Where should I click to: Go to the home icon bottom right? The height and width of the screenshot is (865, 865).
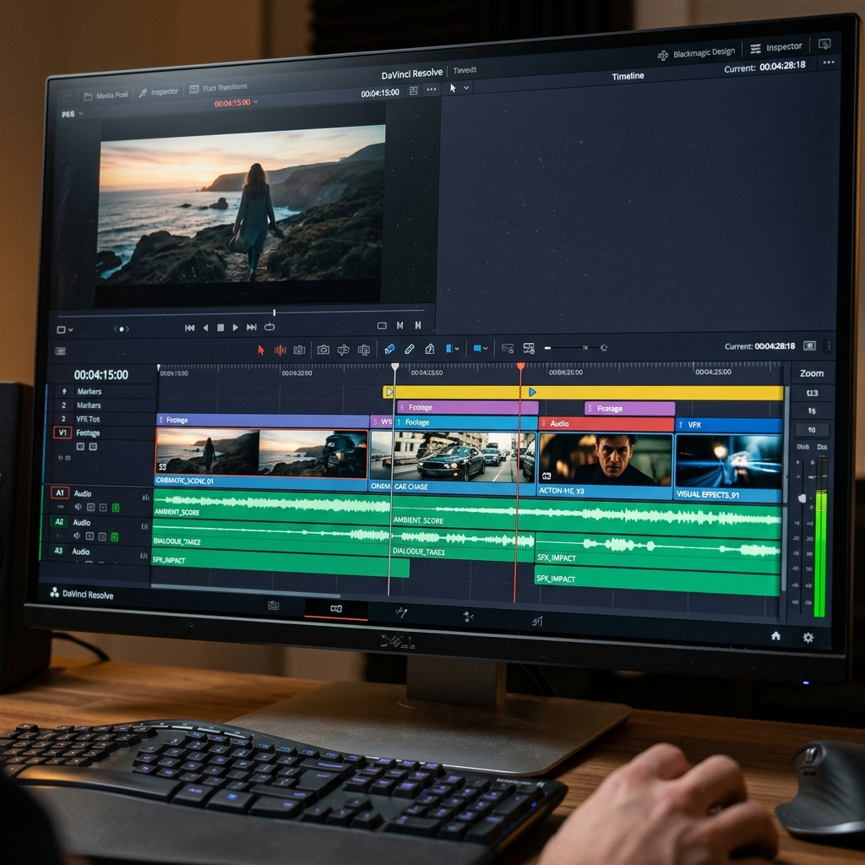point(775,635)
